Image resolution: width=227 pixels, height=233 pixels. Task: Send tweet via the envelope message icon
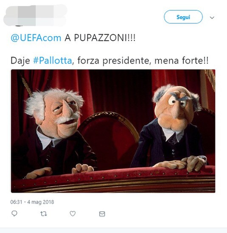pos(102,214)
